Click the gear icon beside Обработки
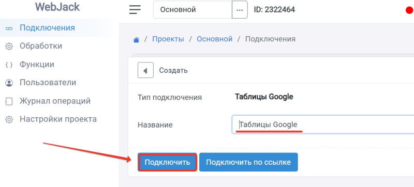 point(9,46)
